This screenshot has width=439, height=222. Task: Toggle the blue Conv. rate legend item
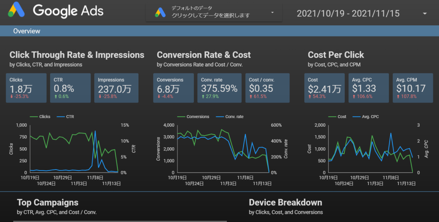point(230,117)
